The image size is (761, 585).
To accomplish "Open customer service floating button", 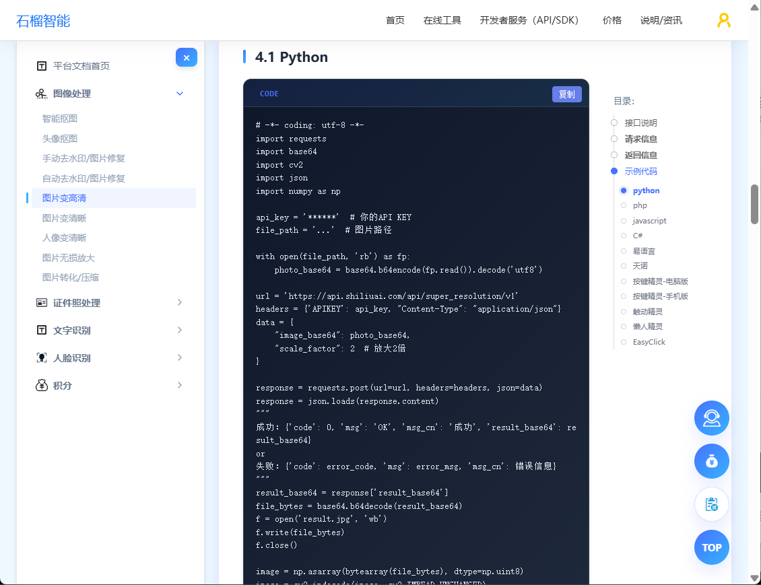I will (x=711, y=418).
